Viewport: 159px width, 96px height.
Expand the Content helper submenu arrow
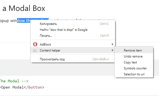coord(112,50)
